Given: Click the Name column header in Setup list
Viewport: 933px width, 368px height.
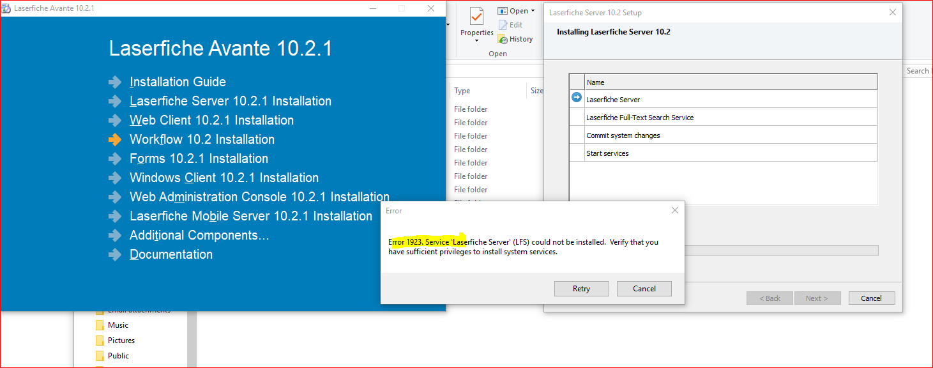Looking at the screenshot, I should (x=731, y=82).
